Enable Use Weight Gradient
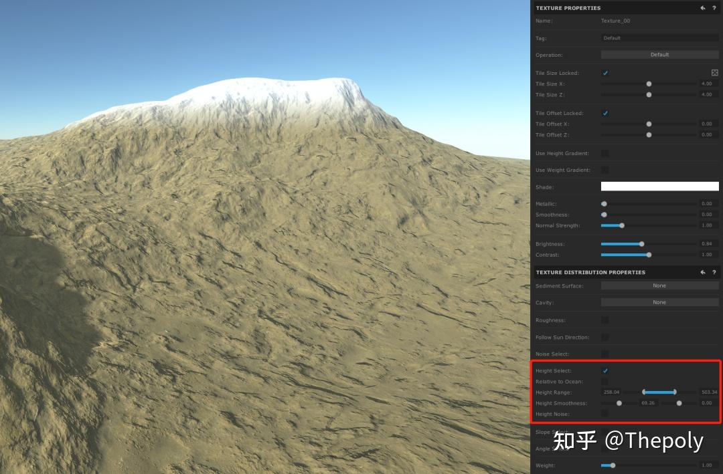 (605, 170)
